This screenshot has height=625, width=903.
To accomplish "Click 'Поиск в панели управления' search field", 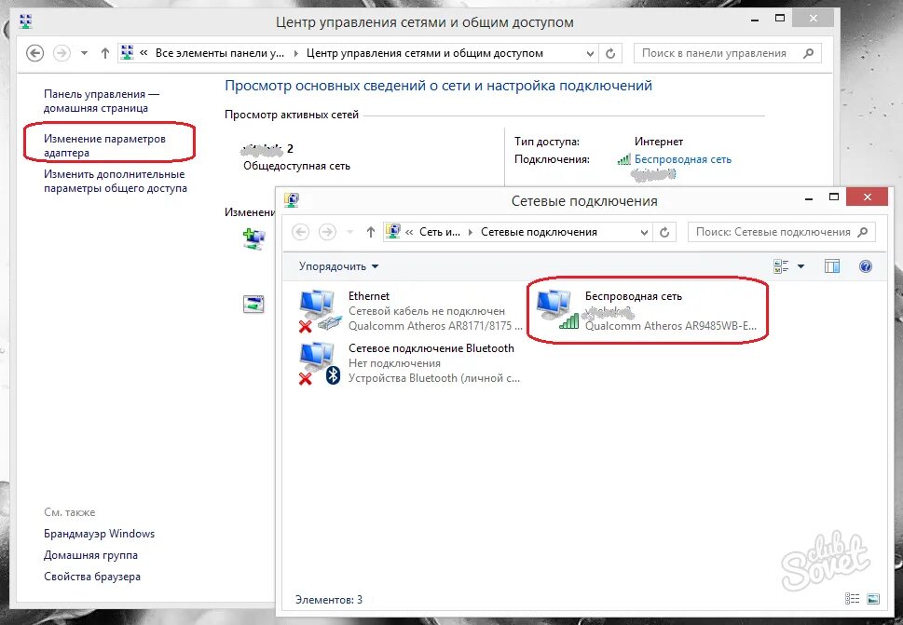I will [728, 53].
